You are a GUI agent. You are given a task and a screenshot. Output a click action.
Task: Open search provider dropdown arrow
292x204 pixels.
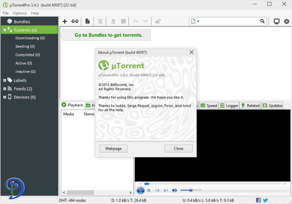tap(198, 21)
